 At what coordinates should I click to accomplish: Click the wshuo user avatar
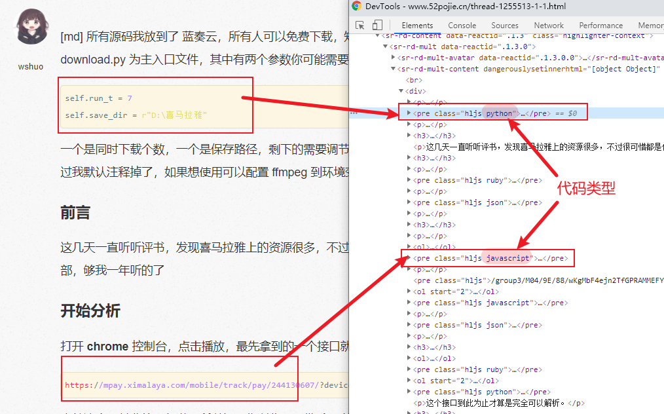click(32, 26)
